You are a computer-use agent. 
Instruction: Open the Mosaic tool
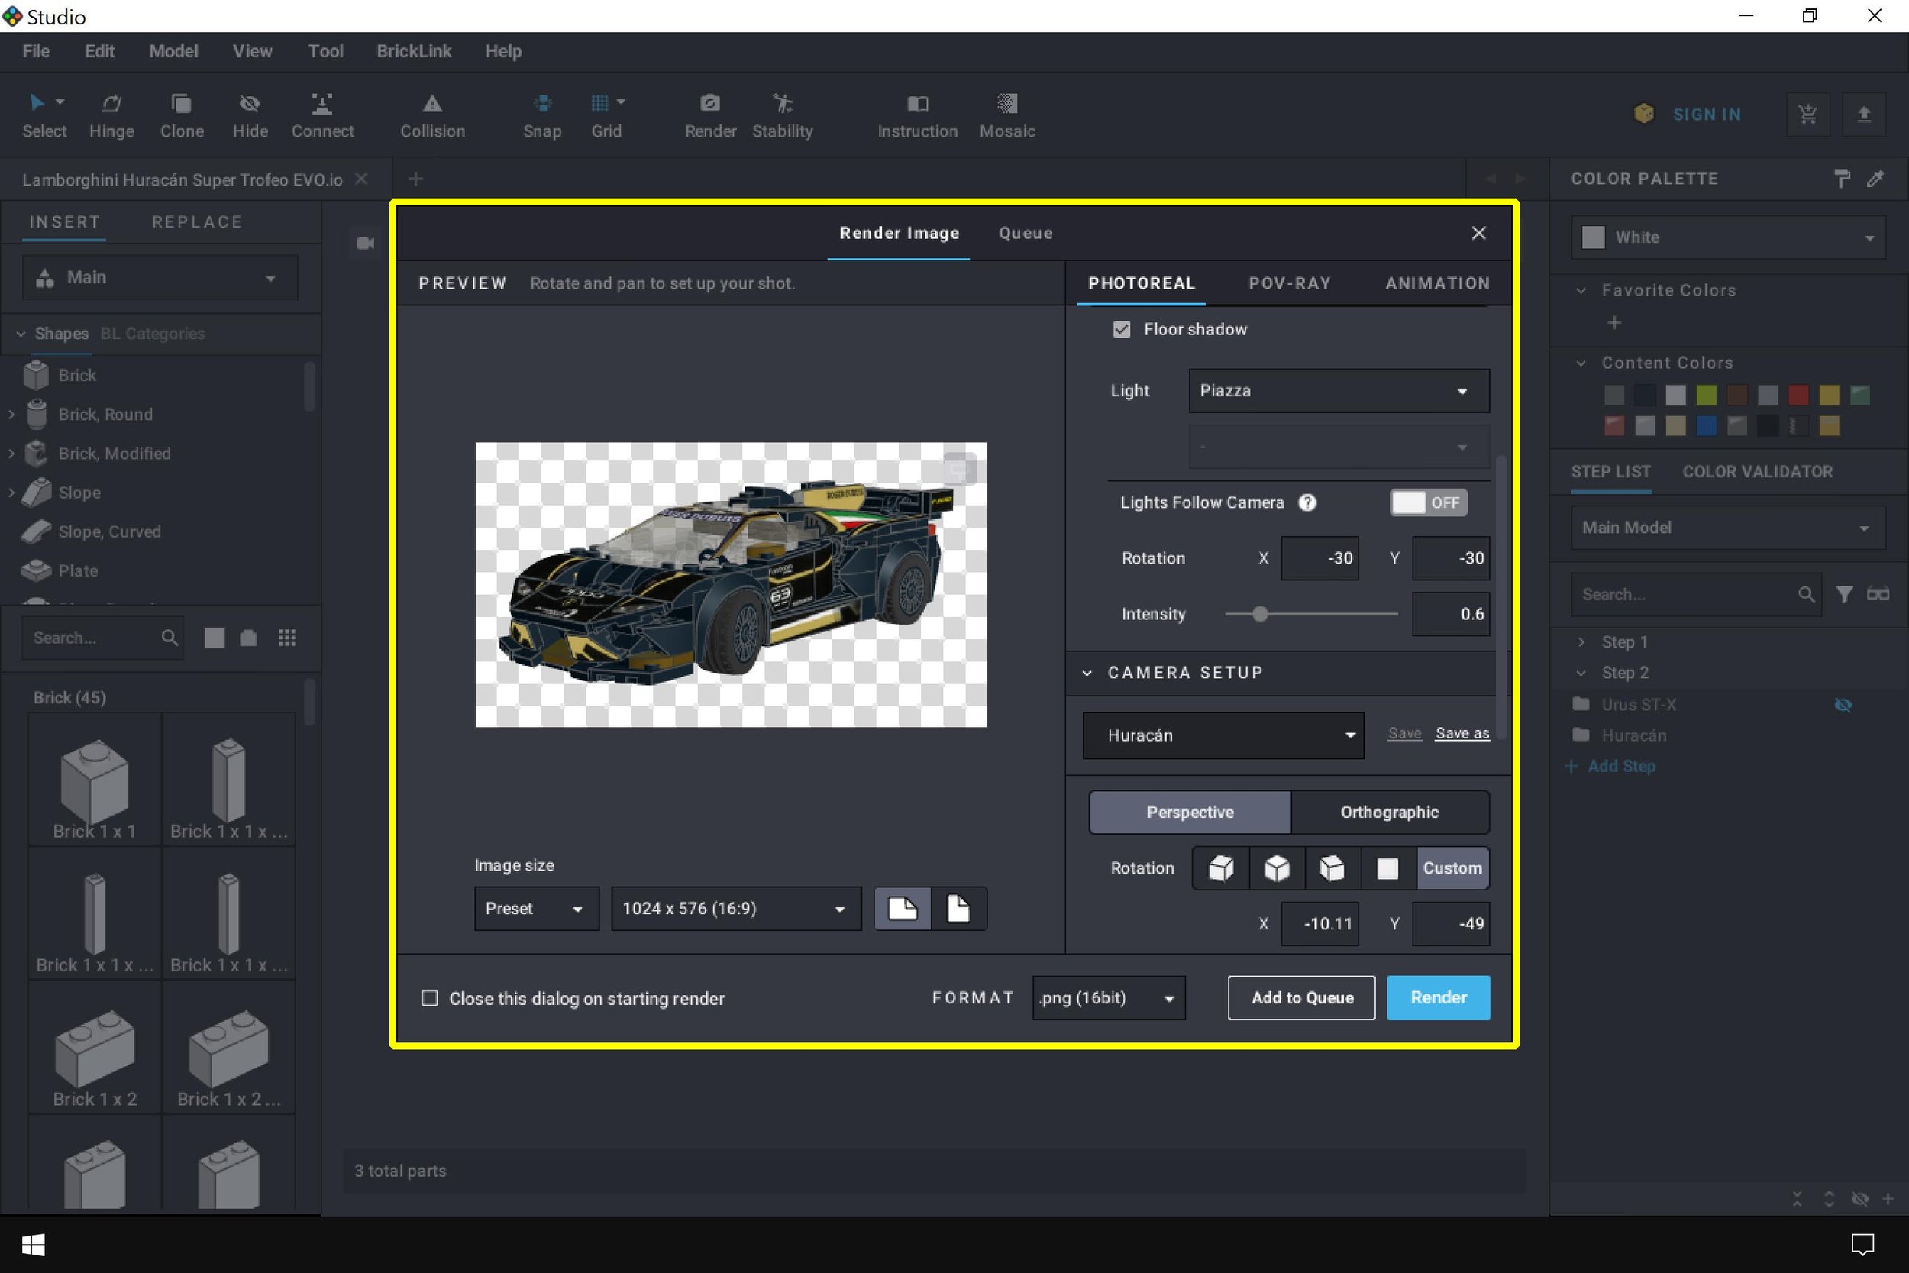click(1007, 115)
